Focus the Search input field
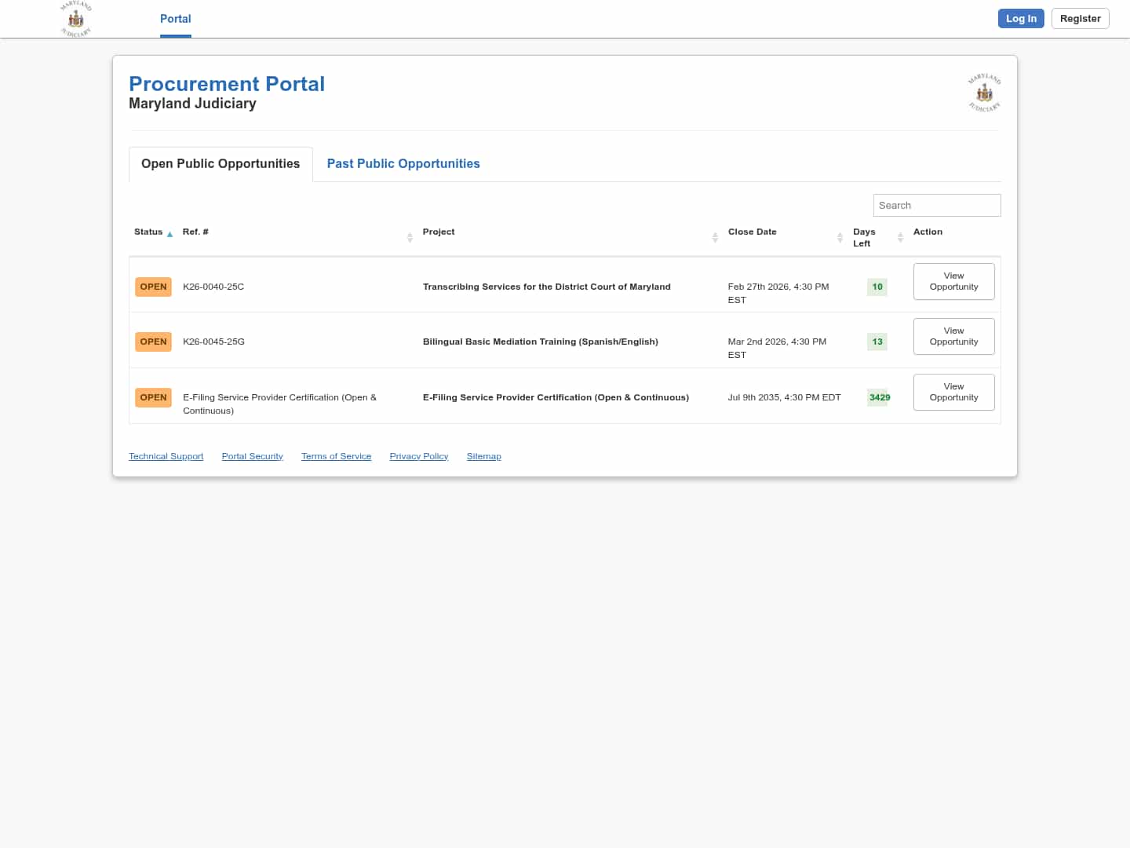The width and height of the screenshot is (1130, 848). 936,206
